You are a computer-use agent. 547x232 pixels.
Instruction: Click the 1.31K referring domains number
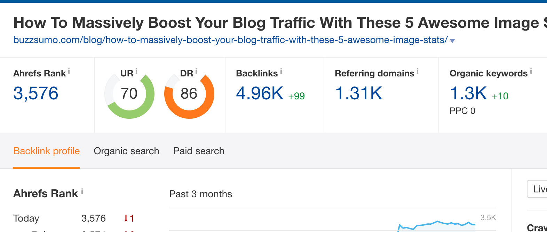358,93
